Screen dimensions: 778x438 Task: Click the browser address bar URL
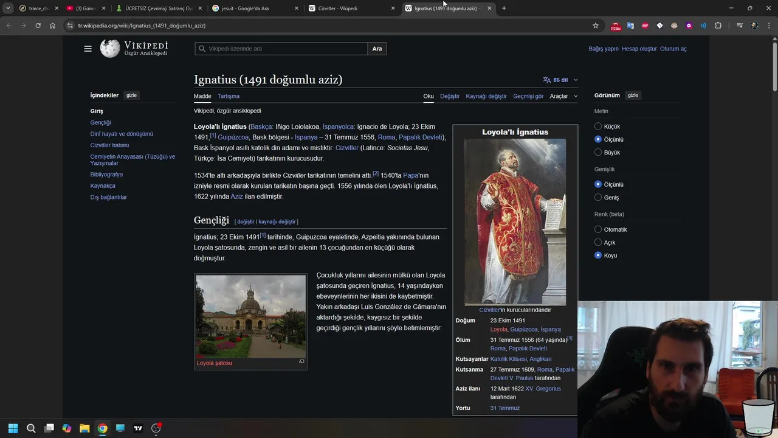click(x=142, y=26)
